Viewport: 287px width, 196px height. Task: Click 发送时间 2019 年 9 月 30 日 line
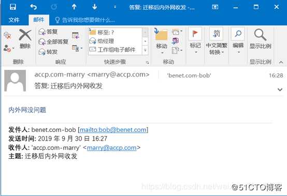(58, 139)
